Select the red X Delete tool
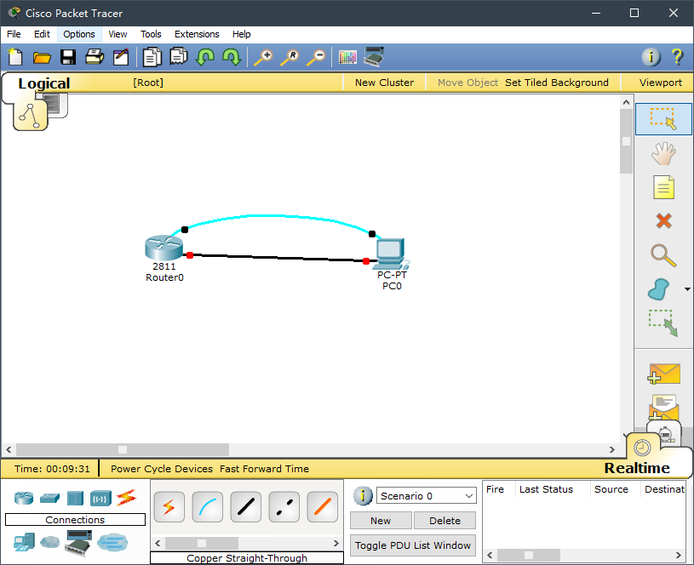 click(663, 221)
